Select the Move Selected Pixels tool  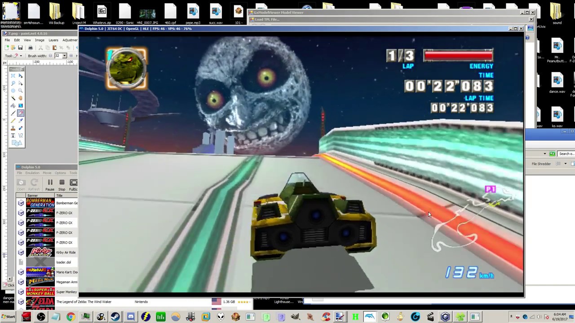click(20, 75)
